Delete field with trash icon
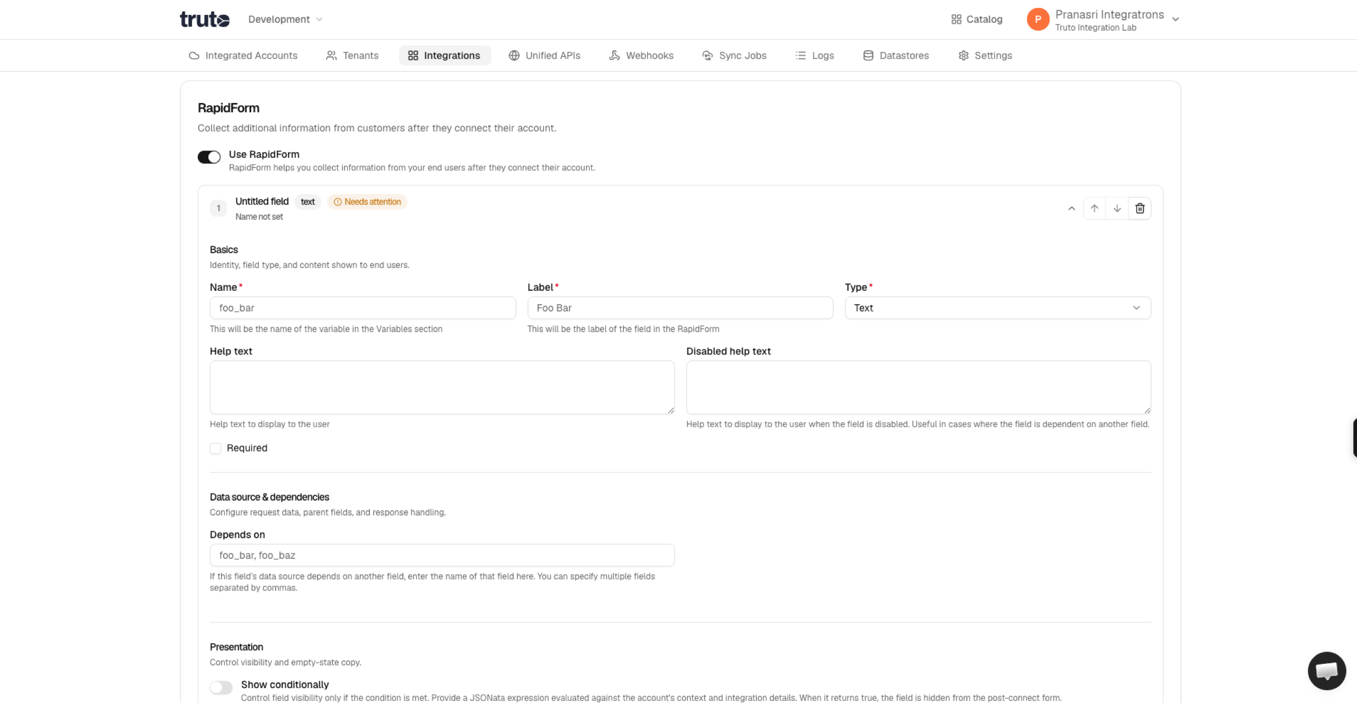1357x703 pixels. 1140,208
